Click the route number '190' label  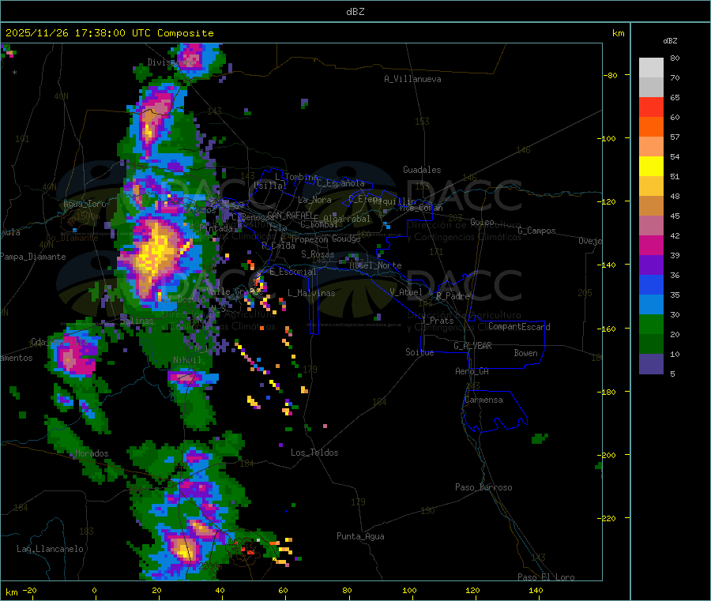point(427,511)
